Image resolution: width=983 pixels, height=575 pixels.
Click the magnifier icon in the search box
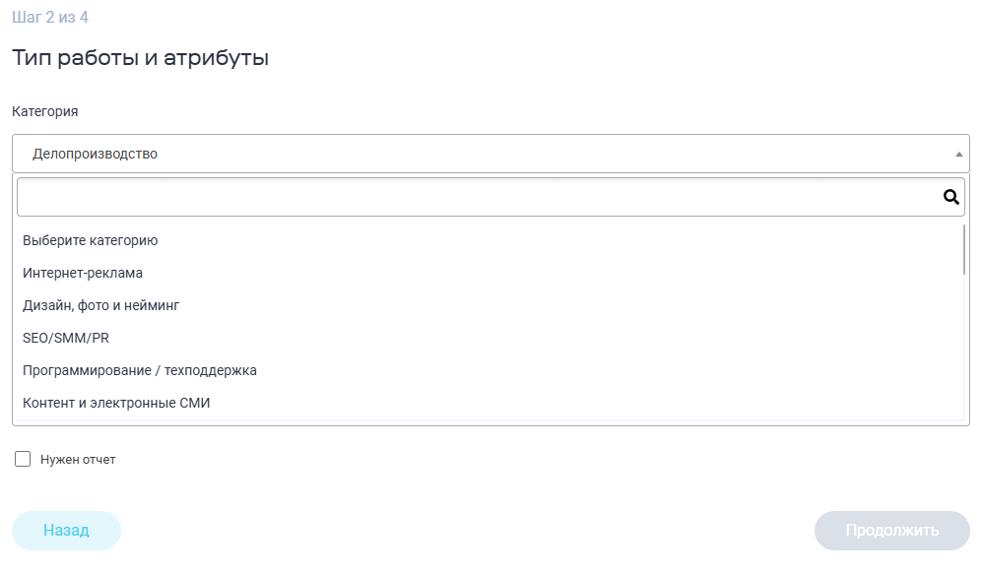tap(951, 197)
